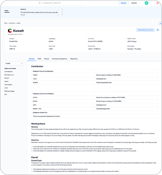Jump to Leave in table of contents

[6, 82]
